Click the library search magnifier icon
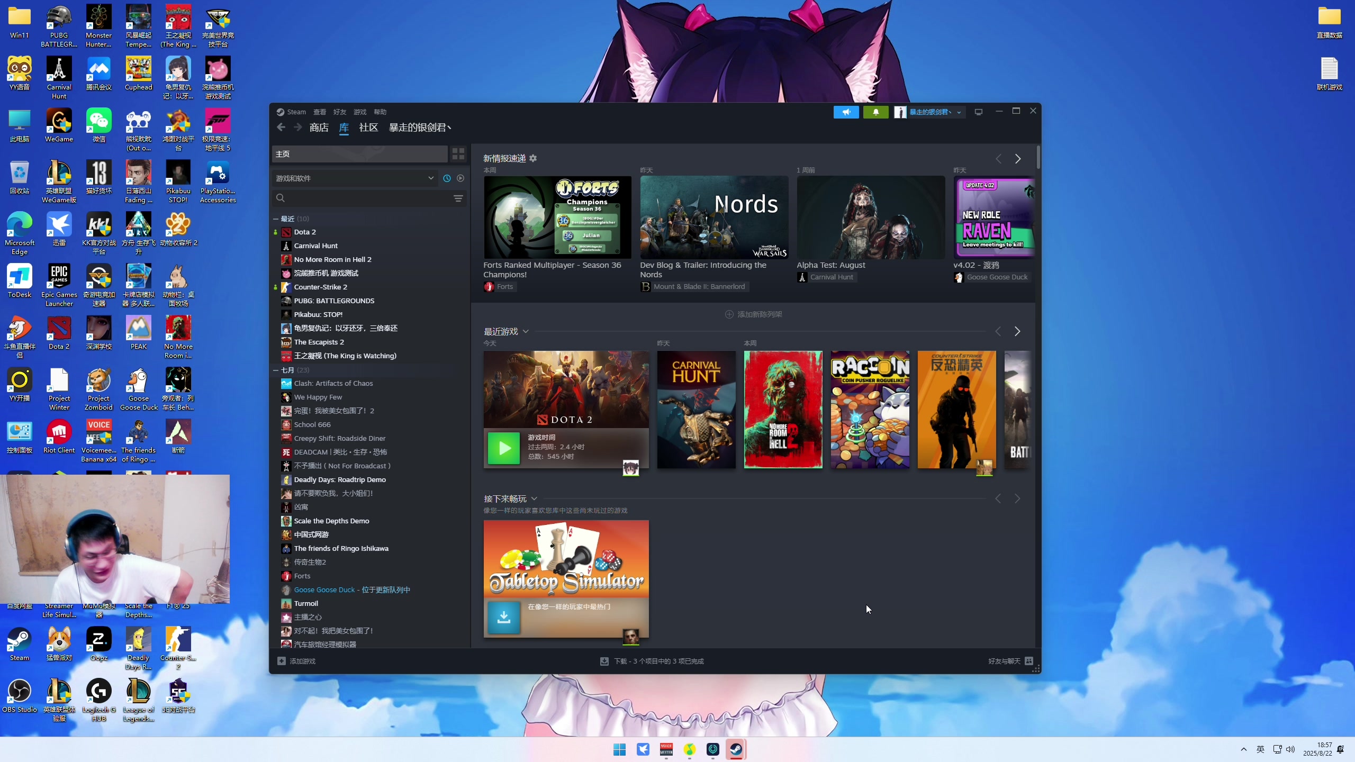 tap(281, 198)
